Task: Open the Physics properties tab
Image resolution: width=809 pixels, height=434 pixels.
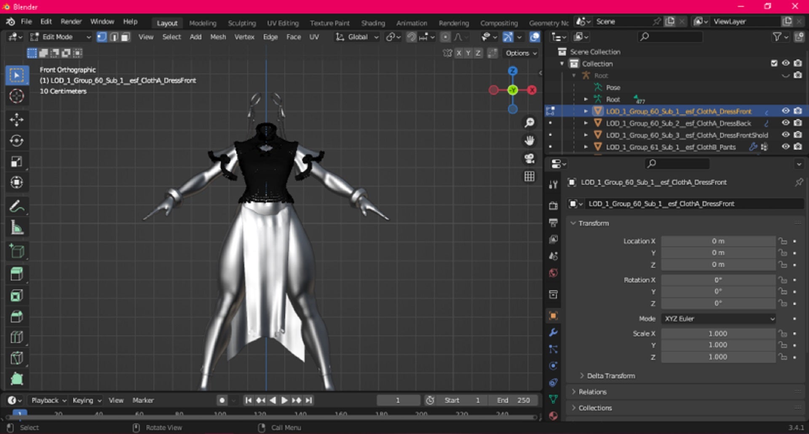Action: point(553,366)
